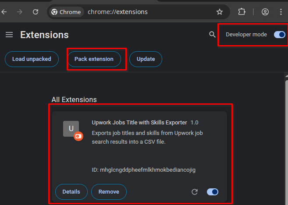288x205 pixels.
Task: Click the Update button
Action: pyautogui.click(x=146, y=59)
